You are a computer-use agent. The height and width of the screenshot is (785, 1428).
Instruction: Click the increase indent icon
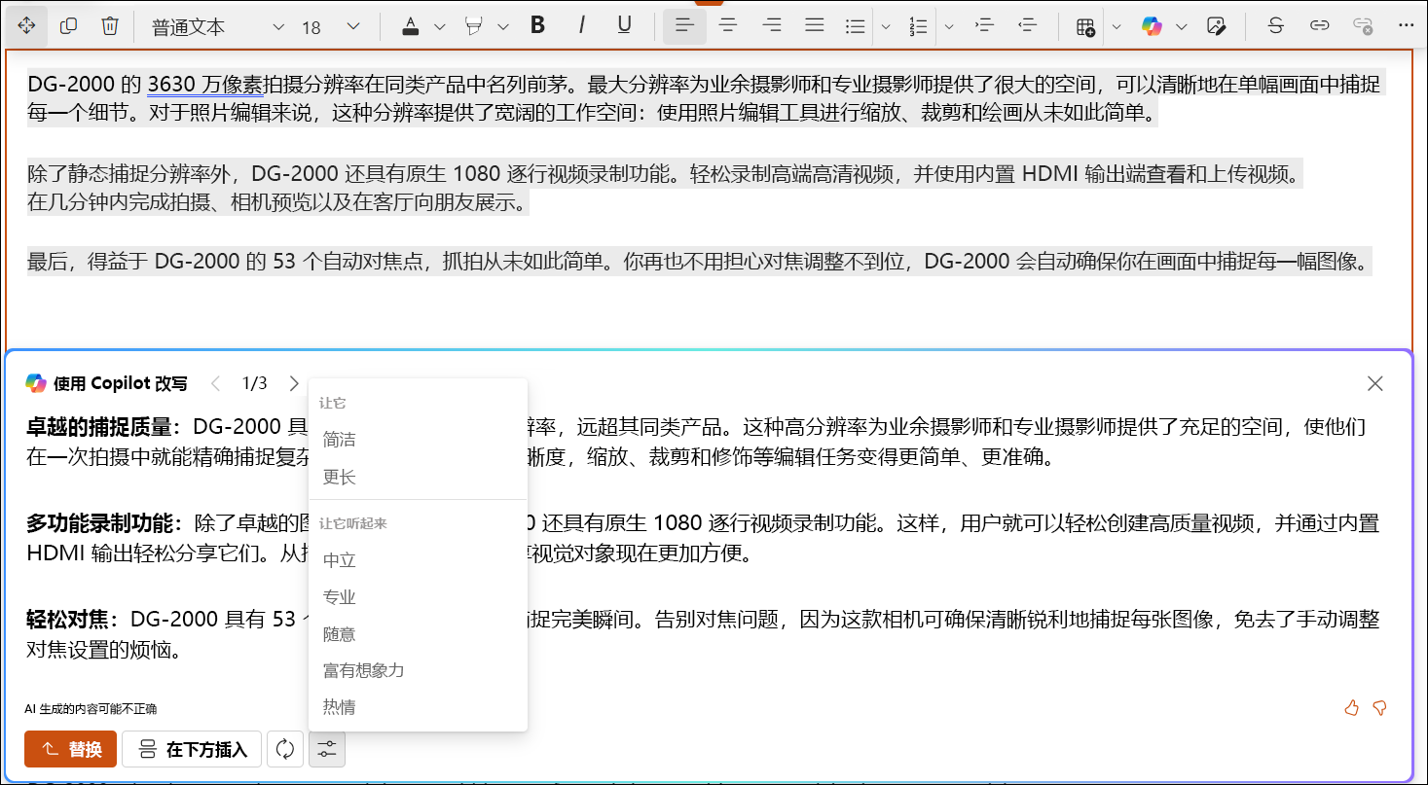983,26
